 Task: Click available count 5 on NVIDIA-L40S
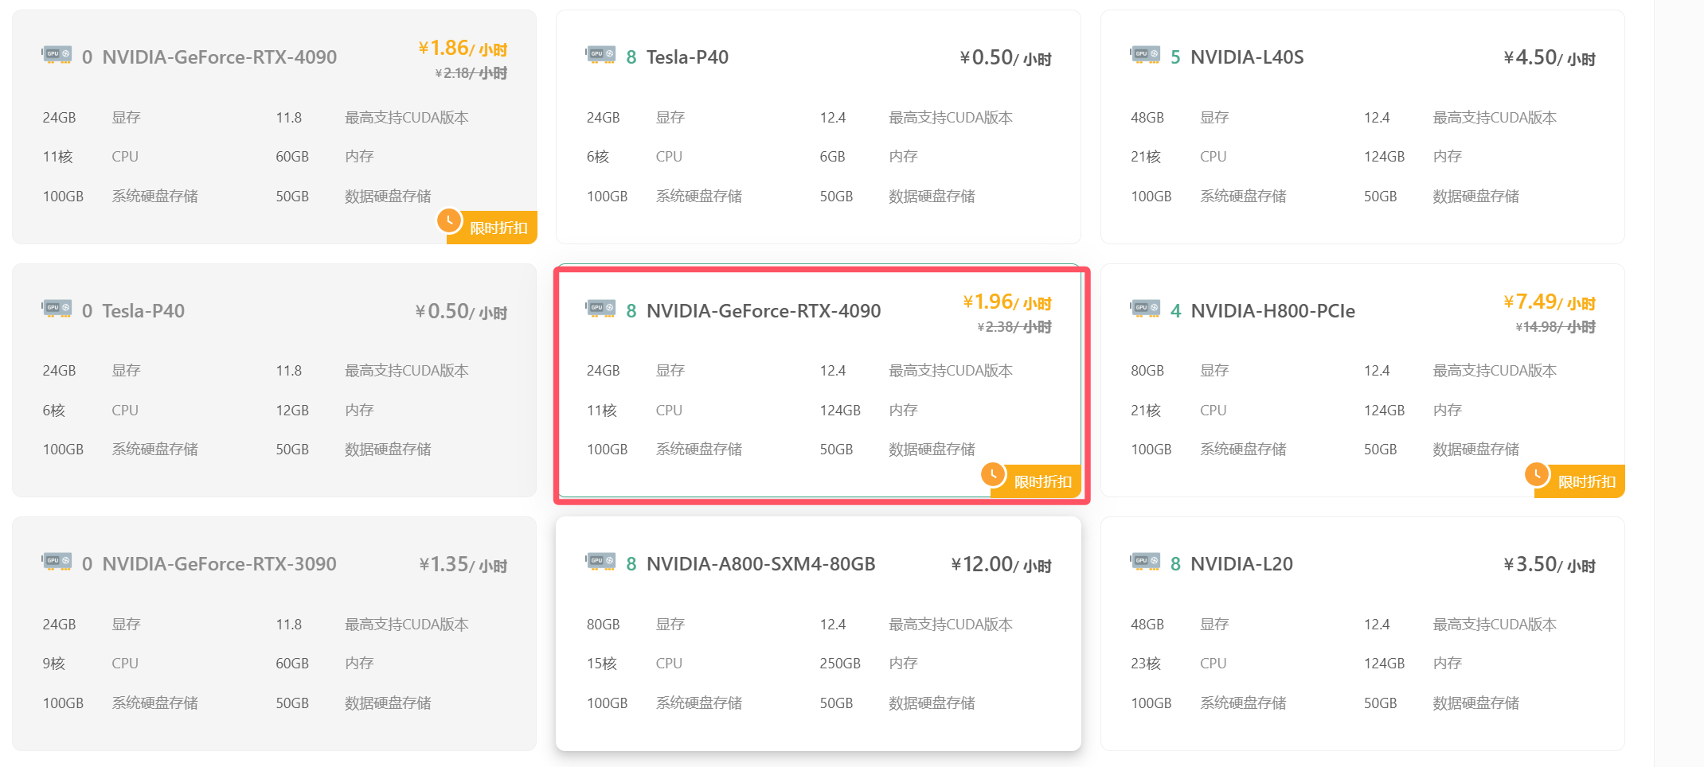[1175, 57]
